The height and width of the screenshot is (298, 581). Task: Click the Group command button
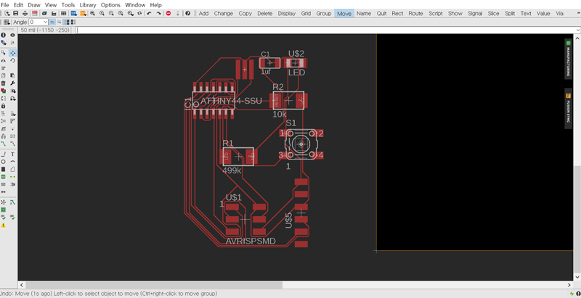tap(323, 13)
